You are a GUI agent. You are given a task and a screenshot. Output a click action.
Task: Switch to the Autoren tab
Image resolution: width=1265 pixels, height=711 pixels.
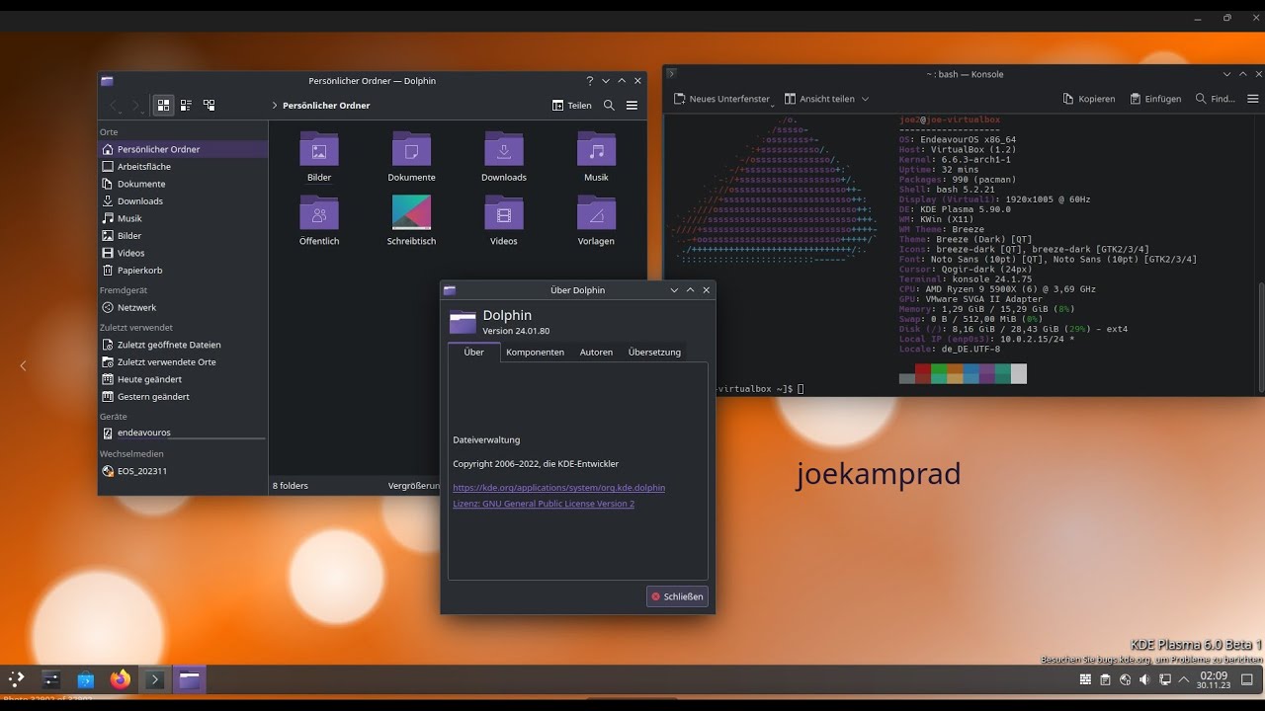pyautogui.click(x=596, y=352)
